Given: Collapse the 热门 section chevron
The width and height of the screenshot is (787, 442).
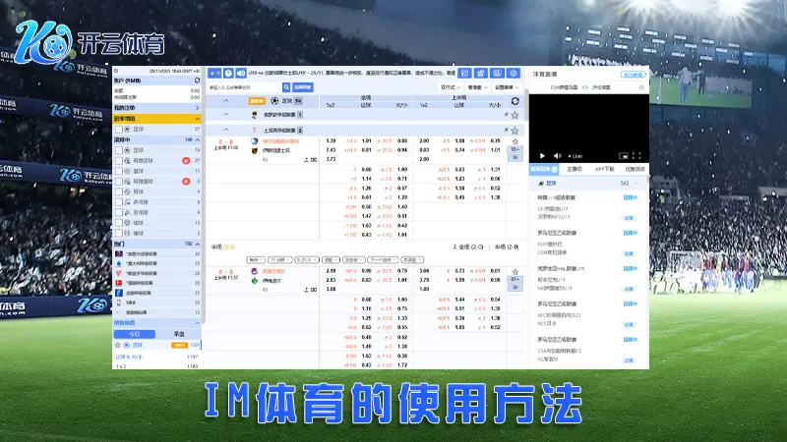Looking at the screenshot, I should coord(198,244).
